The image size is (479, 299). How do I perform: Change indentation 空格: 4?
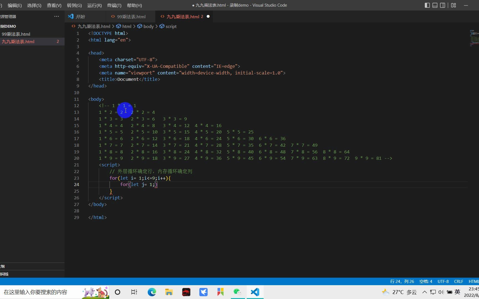tap(426, 281)
